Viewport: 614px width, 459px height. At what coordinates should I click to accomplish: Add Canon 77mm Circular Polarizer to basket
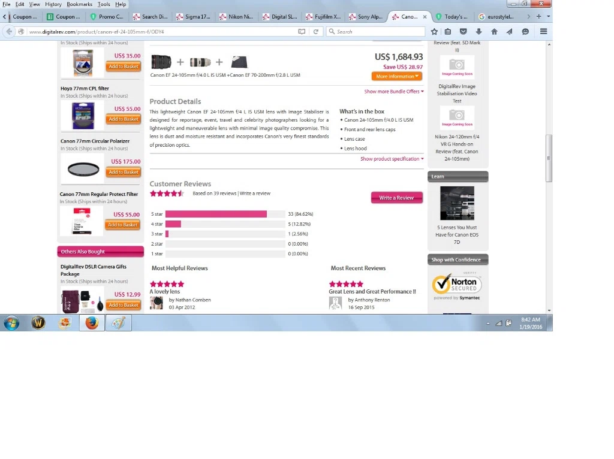124,172
